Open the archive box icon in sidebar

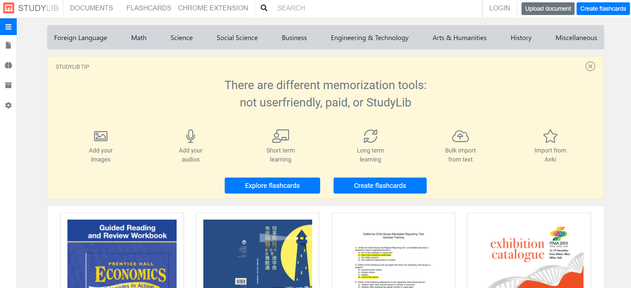point(8,85)
